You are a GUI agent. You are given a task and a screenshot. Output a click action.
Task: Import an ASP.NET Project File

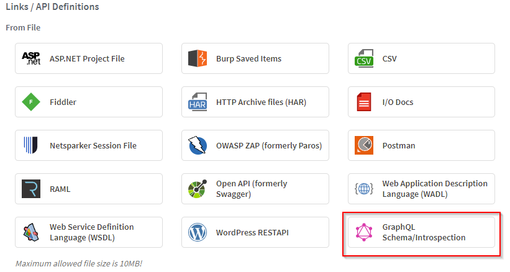(89, 58)
